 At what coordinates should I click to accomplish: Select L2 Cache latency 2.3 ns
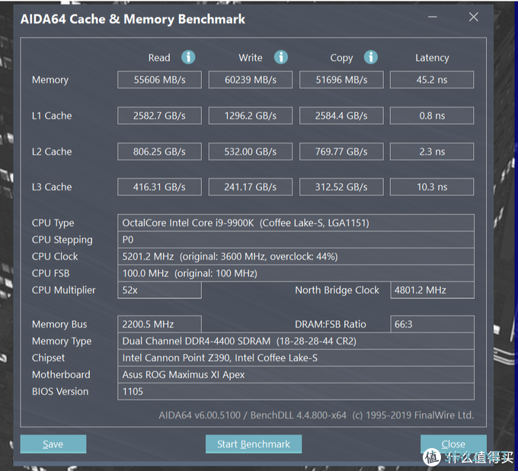click(x=432, y=152)
